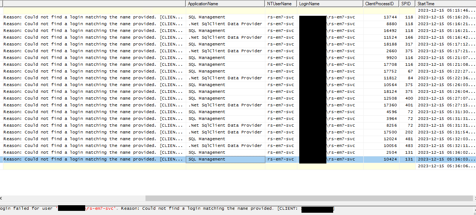This screenshot has height=215, width=476.
Task: Select ClientProcessID cell 18188
Action: (381, 44)
